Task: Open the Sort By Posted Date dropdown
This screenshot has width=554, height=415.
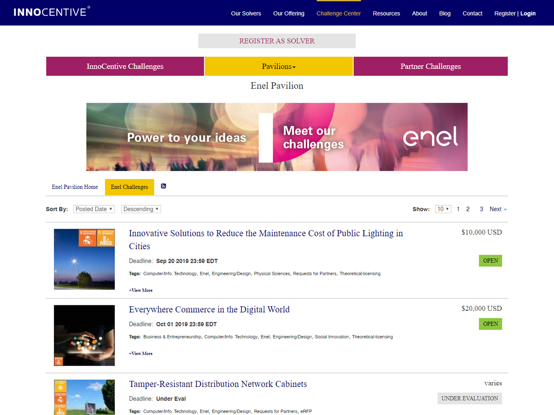Action: click(94, 209)
